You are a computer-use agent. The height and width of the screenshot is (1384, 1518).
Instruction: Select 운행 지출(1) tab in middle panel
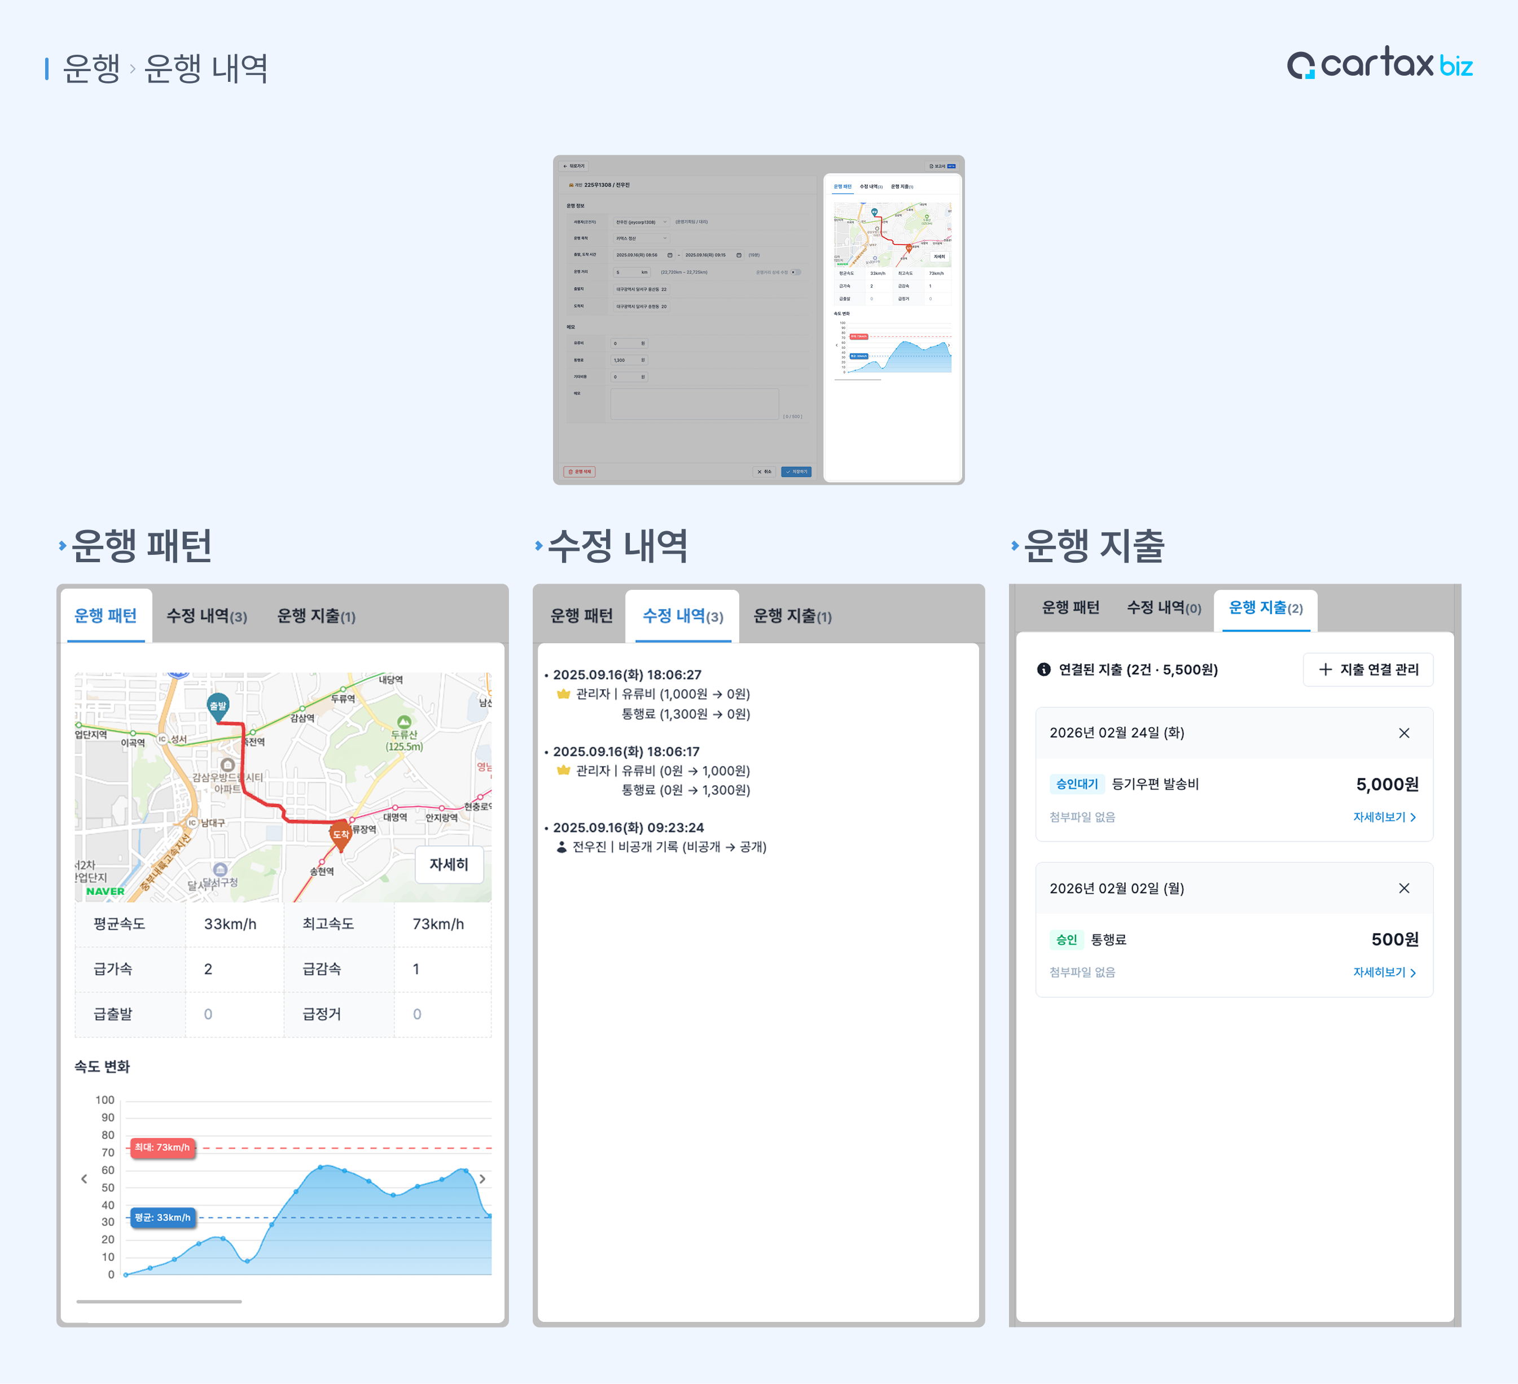tap(792, 616)
